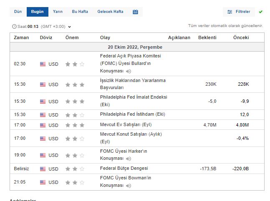This screenshot has width=270, height=201.
Task: Switch to the Dün tab
Action: click(18, 12)
